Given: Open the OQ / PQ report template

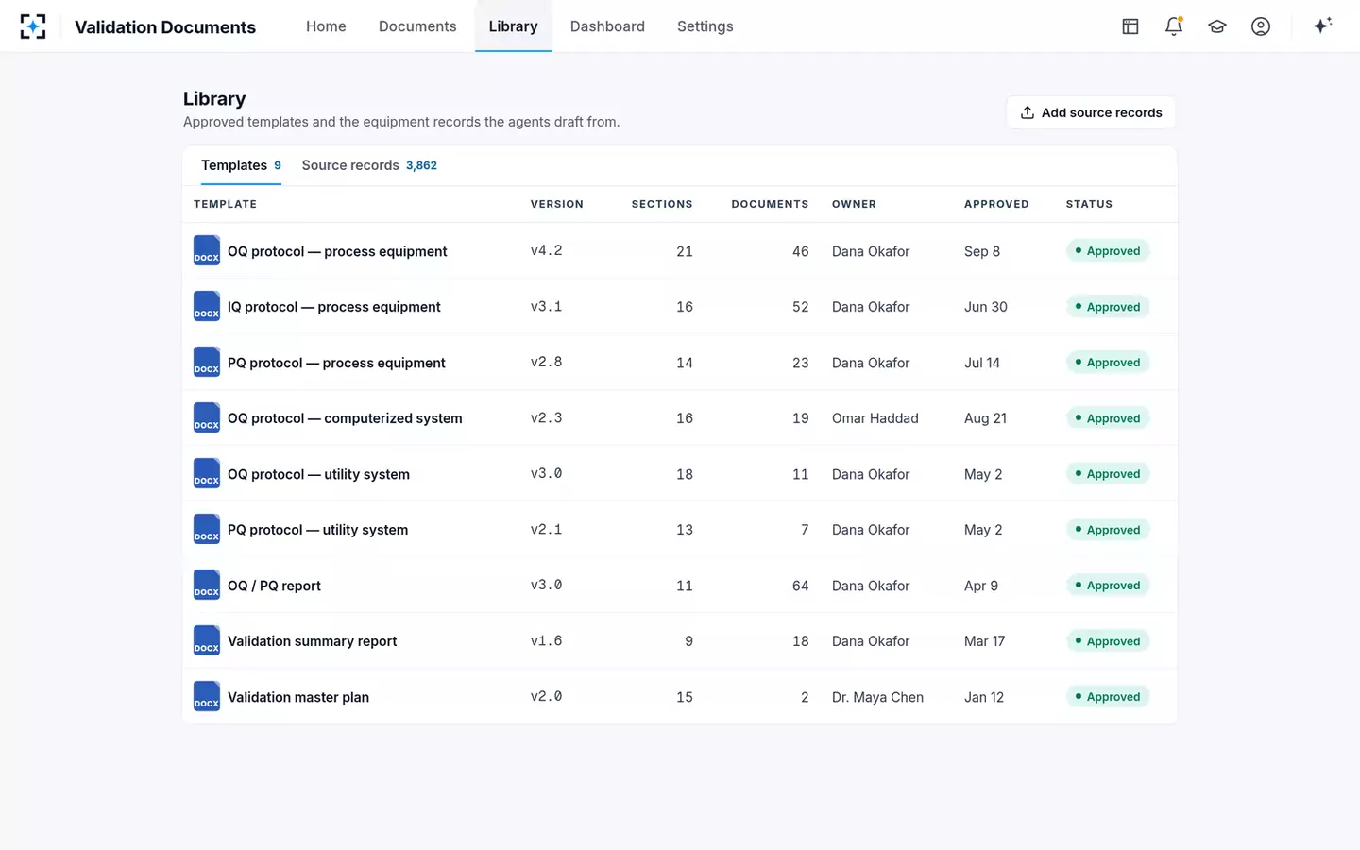Looking at the screenshot, I should pyautogui.click(x=274, y=586).
